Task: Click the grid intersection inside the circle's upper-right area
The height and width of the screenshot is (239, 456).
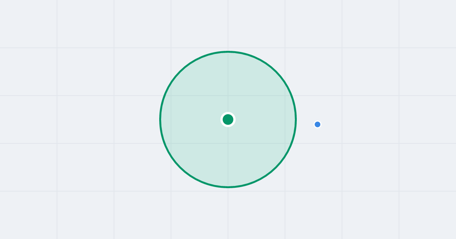Action: (x=285, y=96)
